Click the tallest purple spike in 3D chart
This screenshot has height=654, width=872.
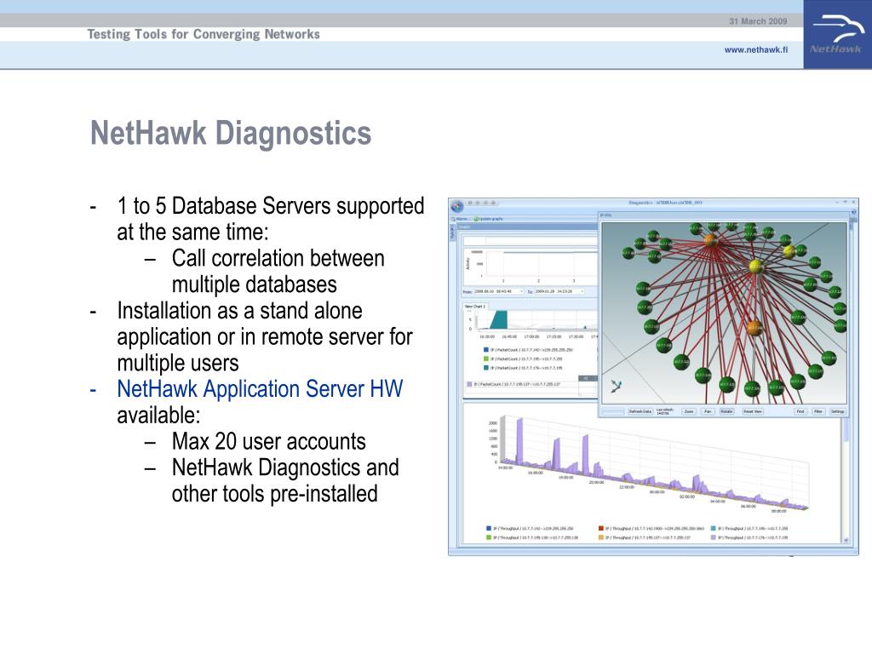pyautogui.click(x=520, y=440)
